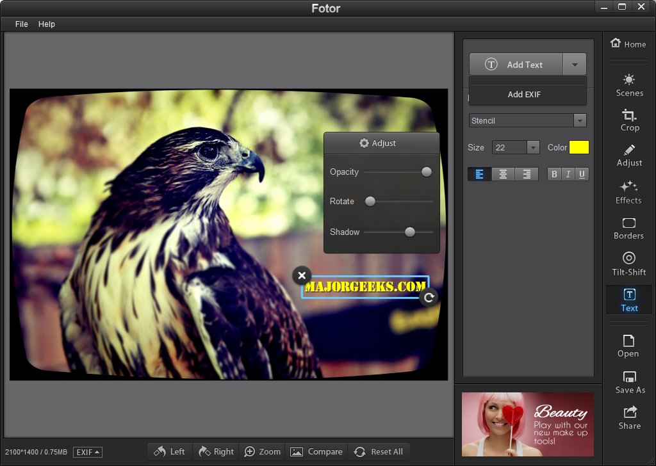Expand the EXIF info panel

click(x=88, y=452)
